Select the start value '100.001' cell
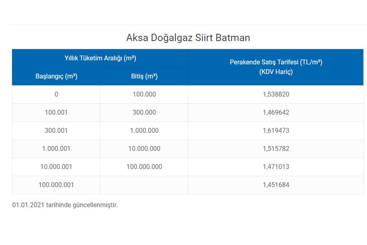367x245 pixels. (x=56, y=113)
